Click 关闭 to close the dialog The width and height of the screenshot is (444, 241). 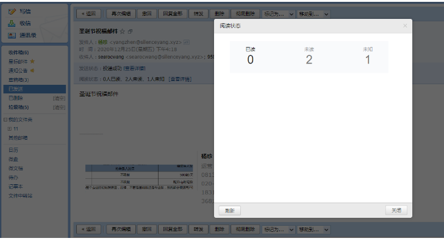click(x=396, y=210)
